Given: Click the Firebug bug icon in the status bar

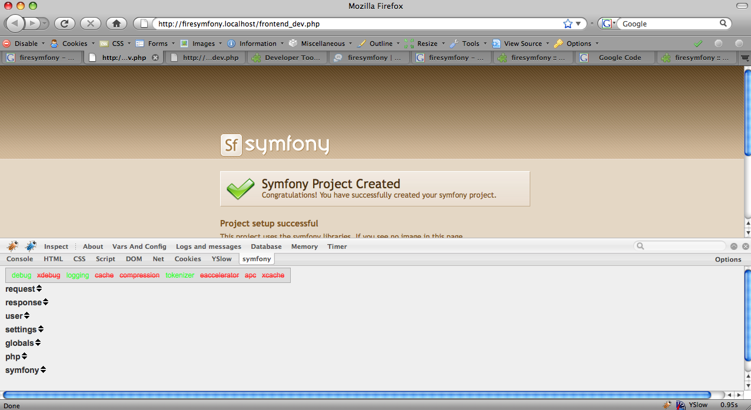Looking at the screenshot, I should tap(667, 405).
